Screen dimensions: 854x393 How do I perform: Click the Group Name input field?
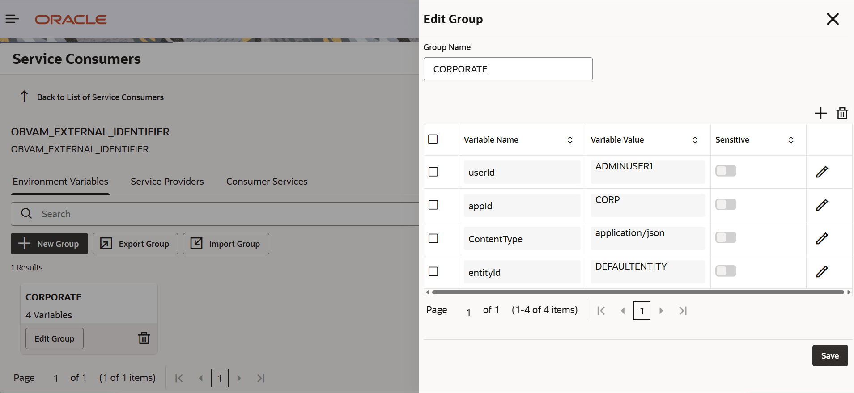508,69
